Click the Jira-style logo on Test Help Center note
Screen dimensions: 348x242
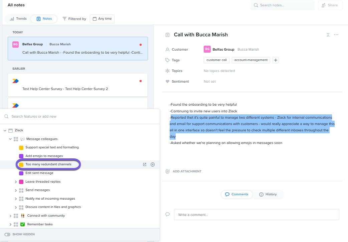[x=15, y=81]
